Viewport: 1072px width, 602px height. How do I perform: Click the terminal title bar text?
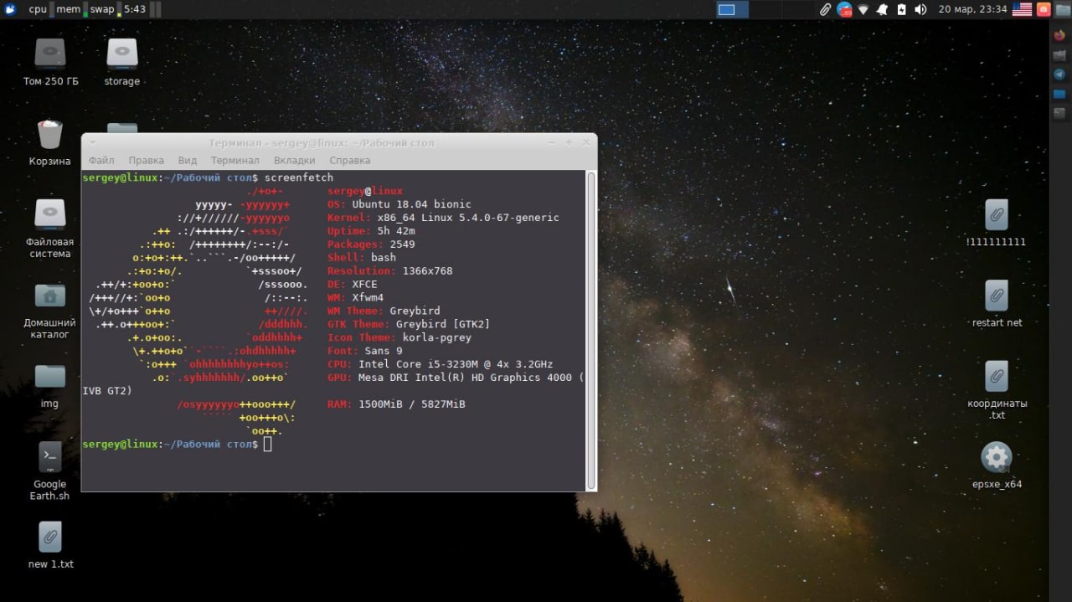pos(322,143)
